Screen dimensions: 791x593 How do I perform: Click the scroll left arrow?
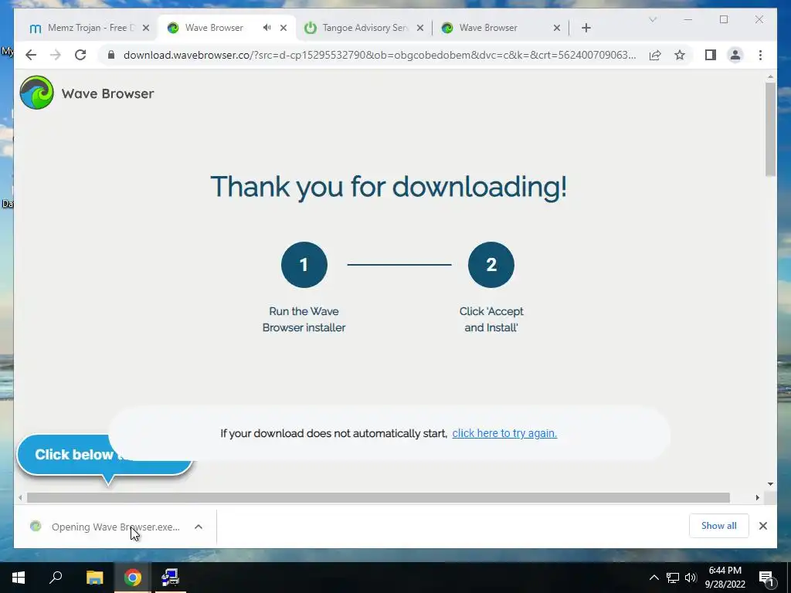click(x=20, y=498)
